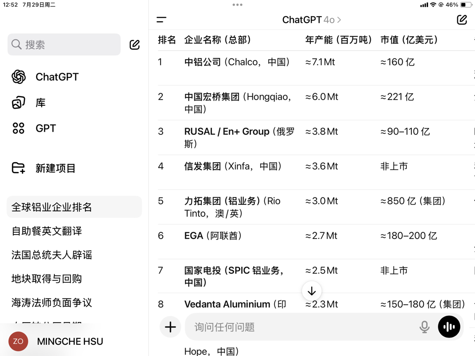Click the 排名 column header

pos(167,40)
